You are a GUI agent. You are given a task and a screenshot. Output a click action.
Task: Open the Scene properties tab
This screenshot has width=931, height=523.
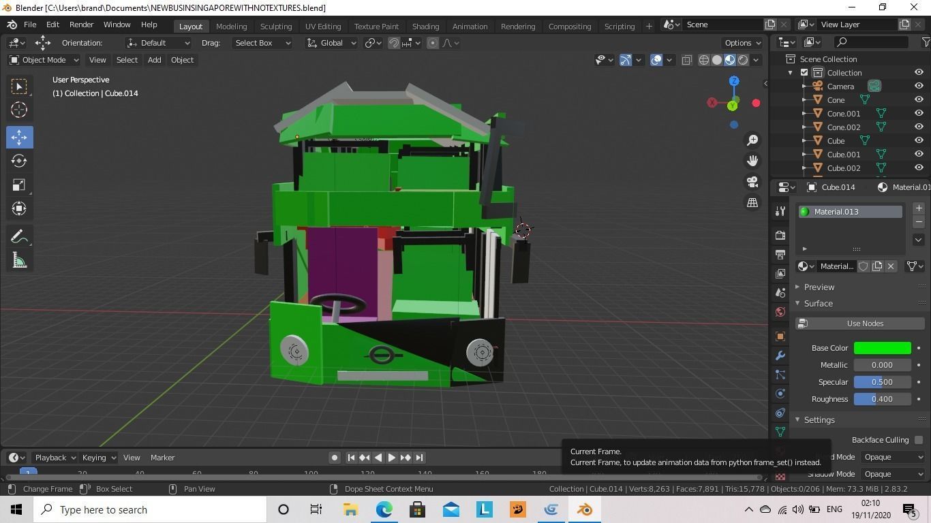(x=780, y=292)
